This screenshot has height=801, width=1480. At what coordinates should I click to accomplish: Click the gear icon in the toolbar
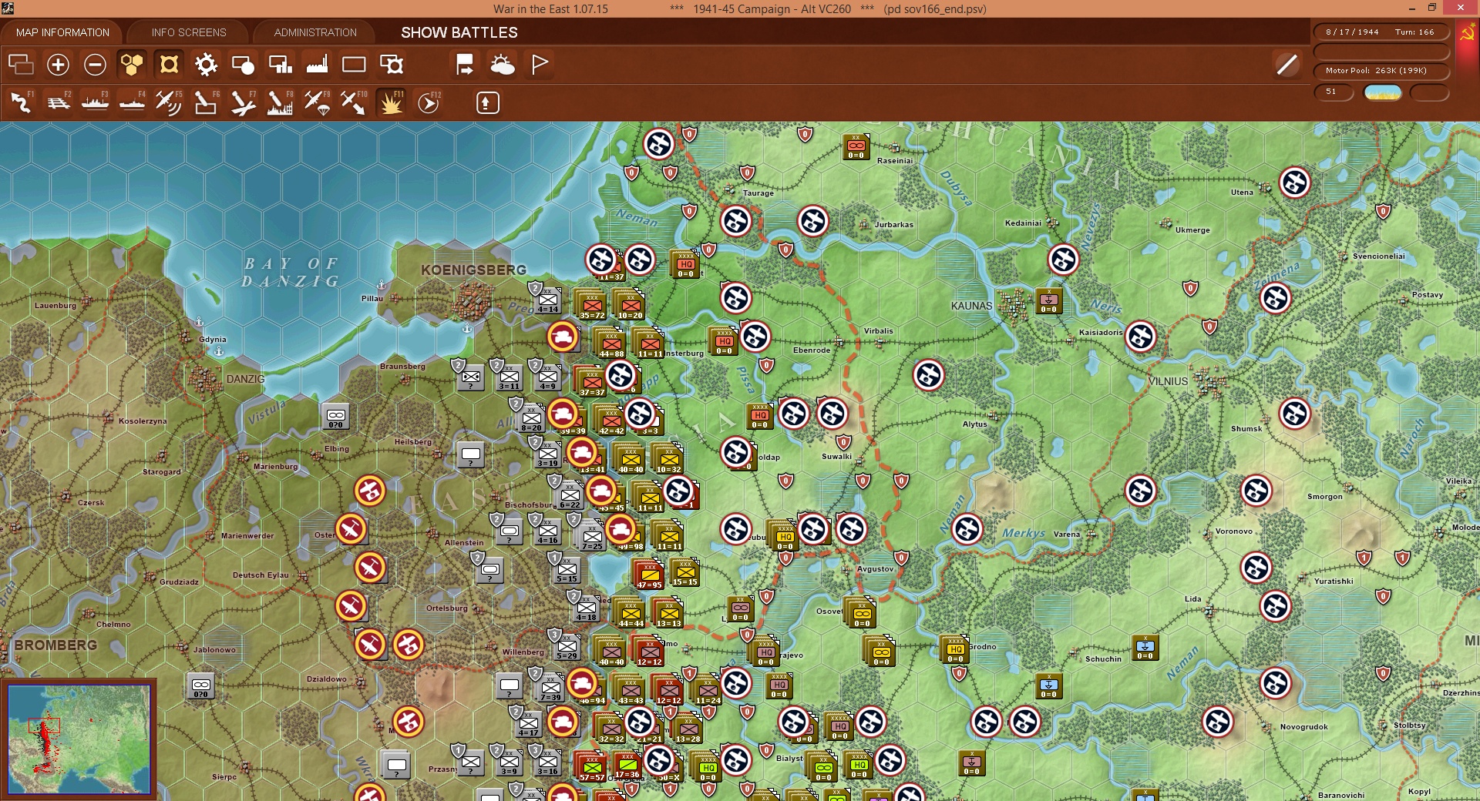pyautogui.click(x=206, y=65)
